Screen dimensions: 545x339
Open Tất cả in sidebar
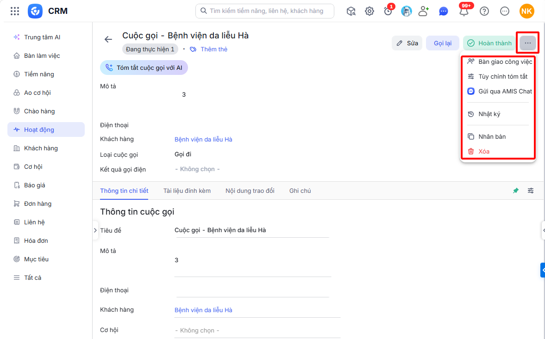[x=46, y=277]
